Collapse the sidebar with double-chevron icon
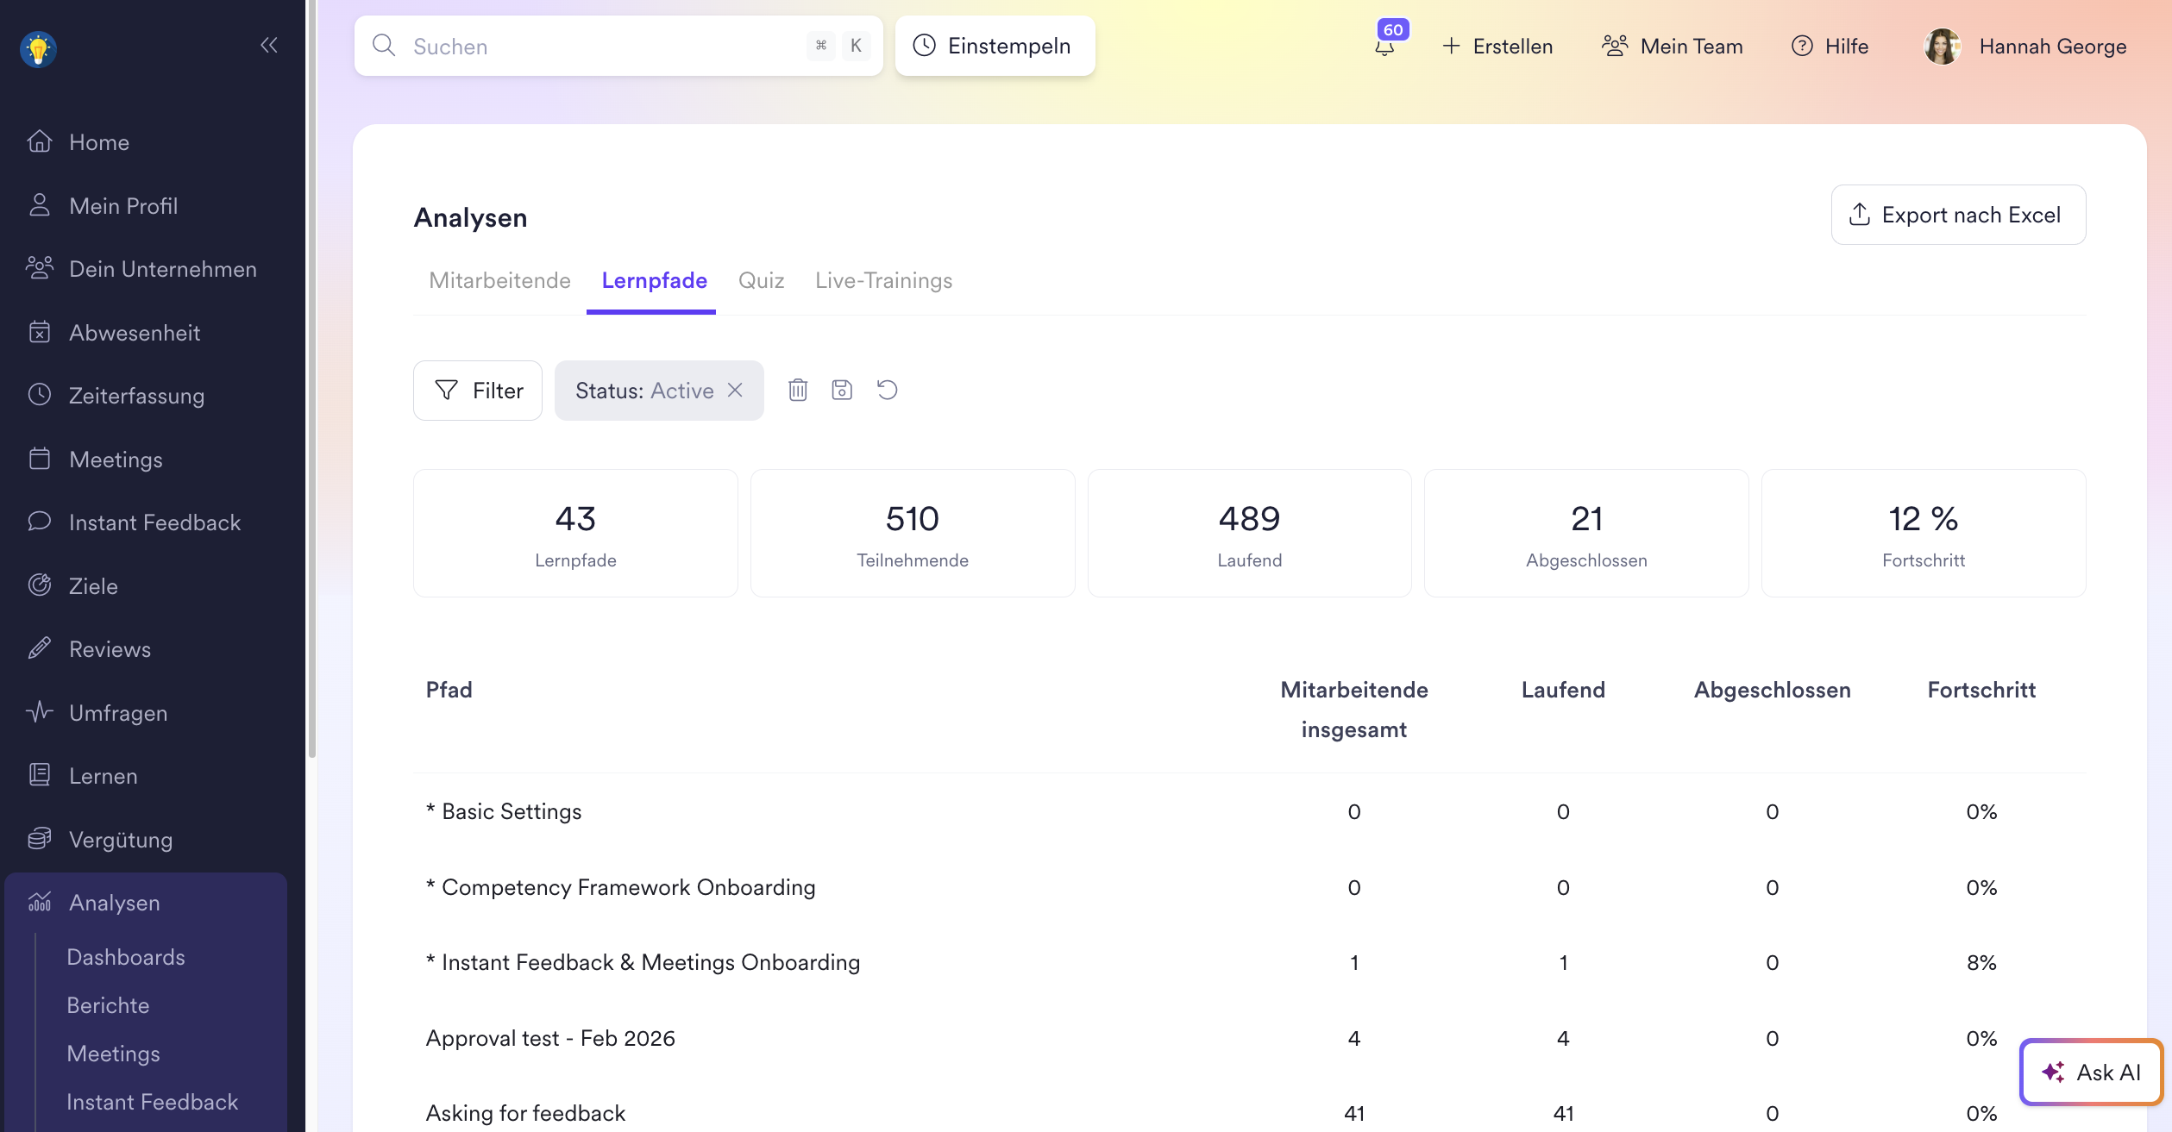2172x1132 pixels. click(268, 45)
